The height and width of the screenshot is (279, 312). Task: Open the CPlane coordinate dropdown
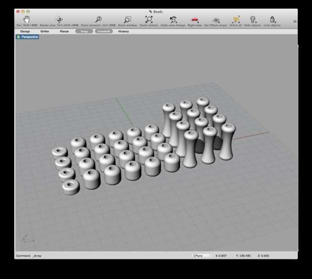(x=201, y=256)
